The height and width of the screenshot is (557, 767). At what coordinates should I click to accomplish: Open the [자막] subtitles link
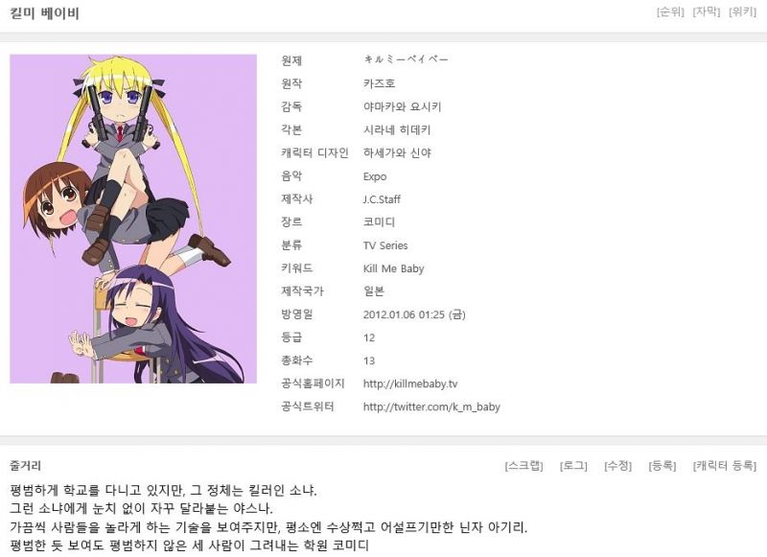707,12
